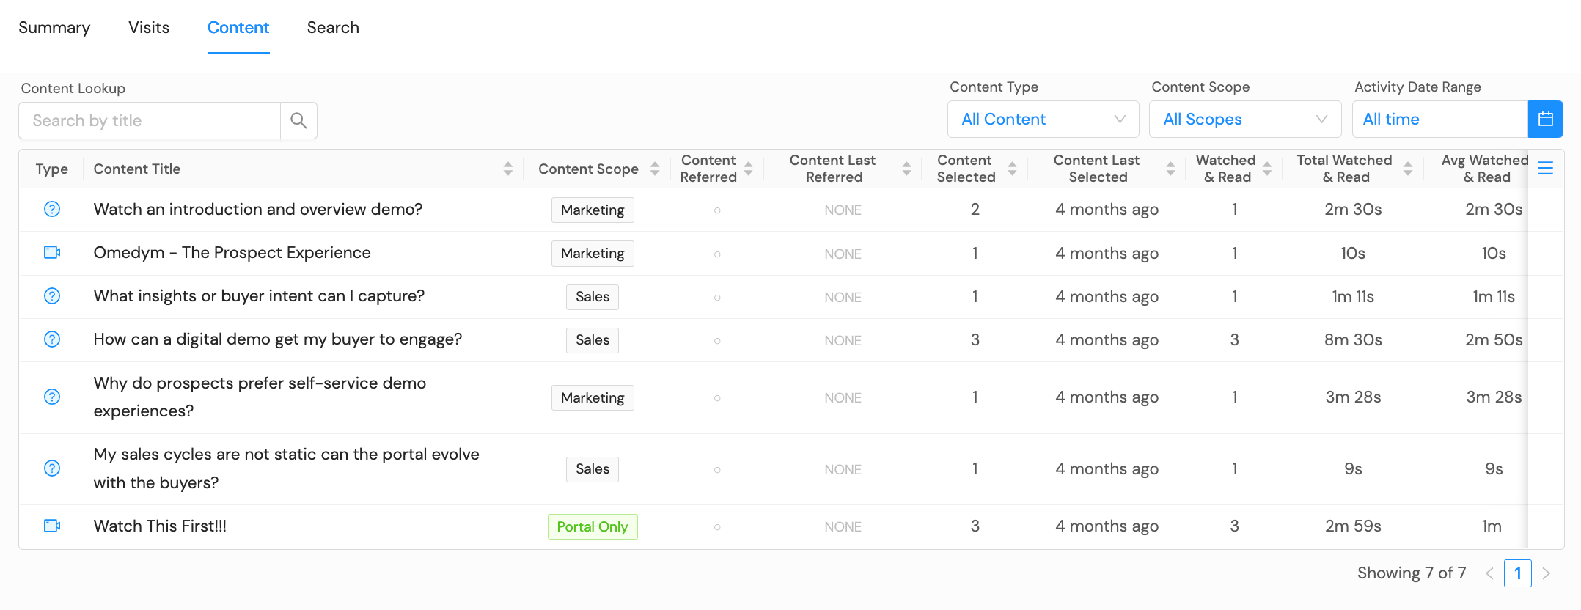The width and height of the screenshot is (1581, 610).
Task: Focus the Search by title field
Action: click(x=150, y=120)
